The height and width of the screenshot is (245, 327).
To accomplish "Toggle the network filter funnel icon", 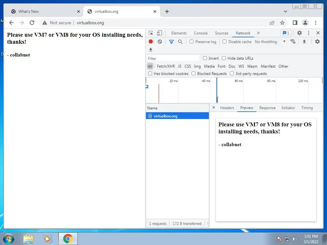I will (171, 42).
